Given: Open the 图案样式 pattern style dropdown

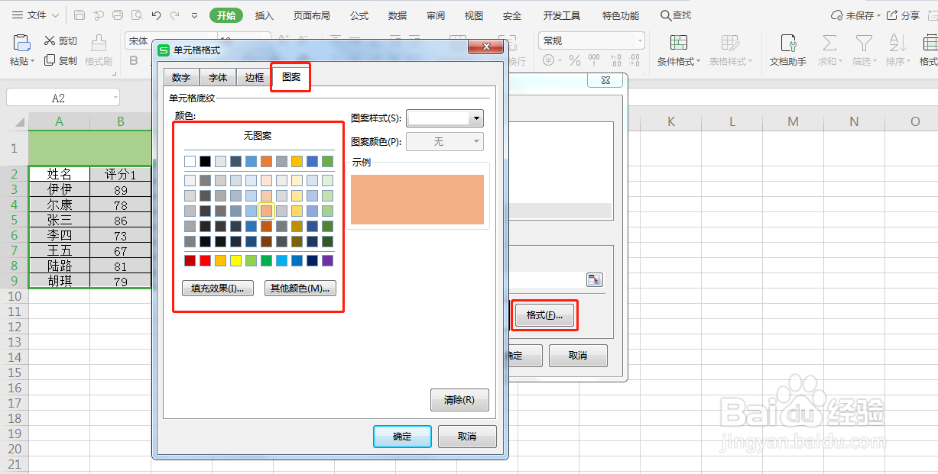Looking at the screenshot, I should tap(475, 118).
